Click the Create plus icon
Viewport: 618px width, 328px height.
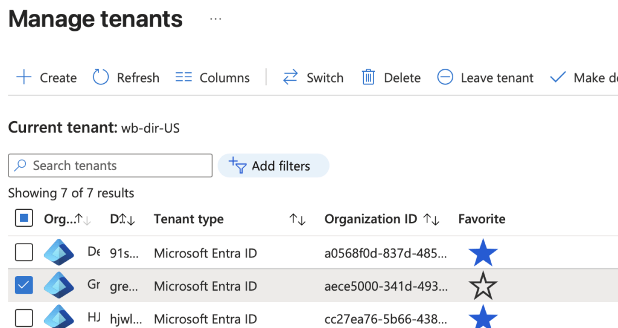[x=24, y=77]
